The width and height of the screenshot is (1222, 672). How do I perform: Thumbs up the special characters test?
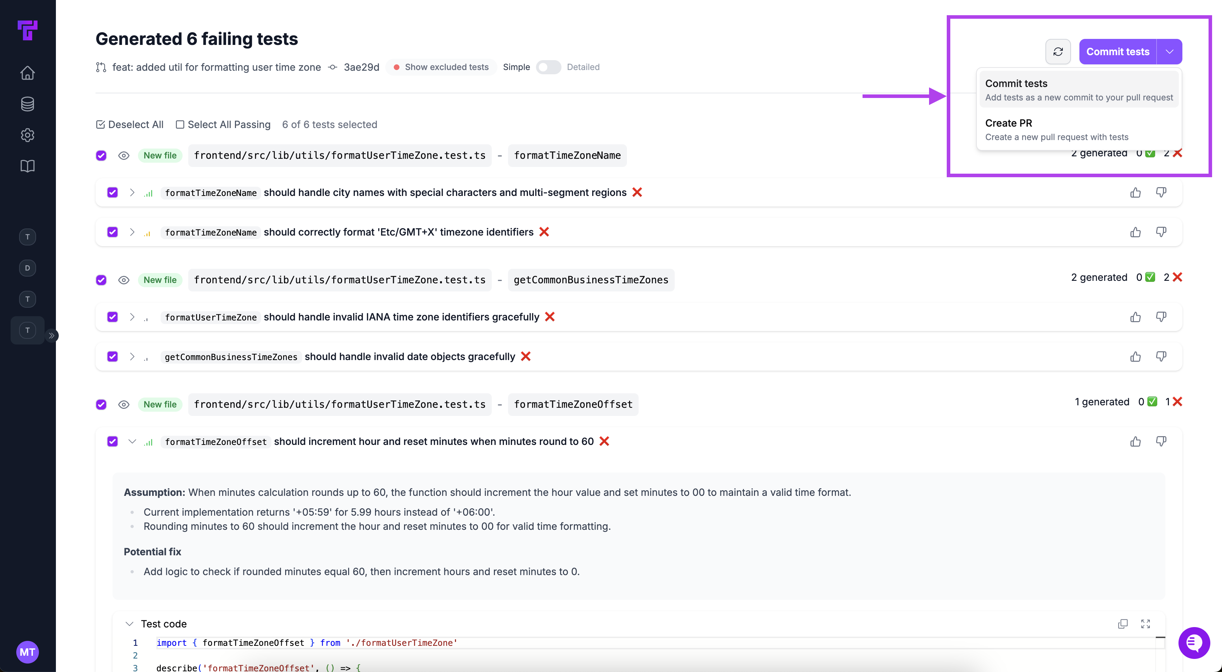(x=1135, y=192)
